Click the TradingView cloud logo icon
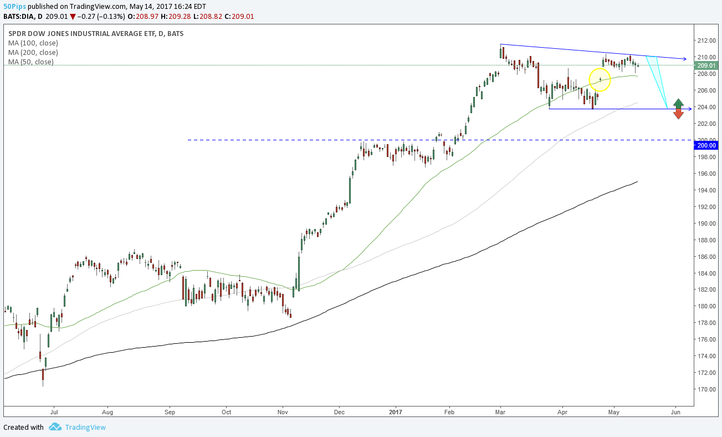The image size is (722, 437). 55,427
